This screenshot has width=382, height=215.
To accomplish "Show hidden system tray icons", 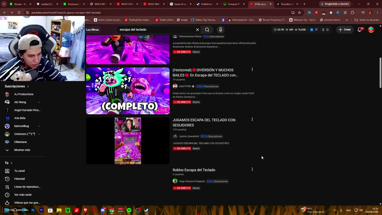I will [x=335, y=210].
